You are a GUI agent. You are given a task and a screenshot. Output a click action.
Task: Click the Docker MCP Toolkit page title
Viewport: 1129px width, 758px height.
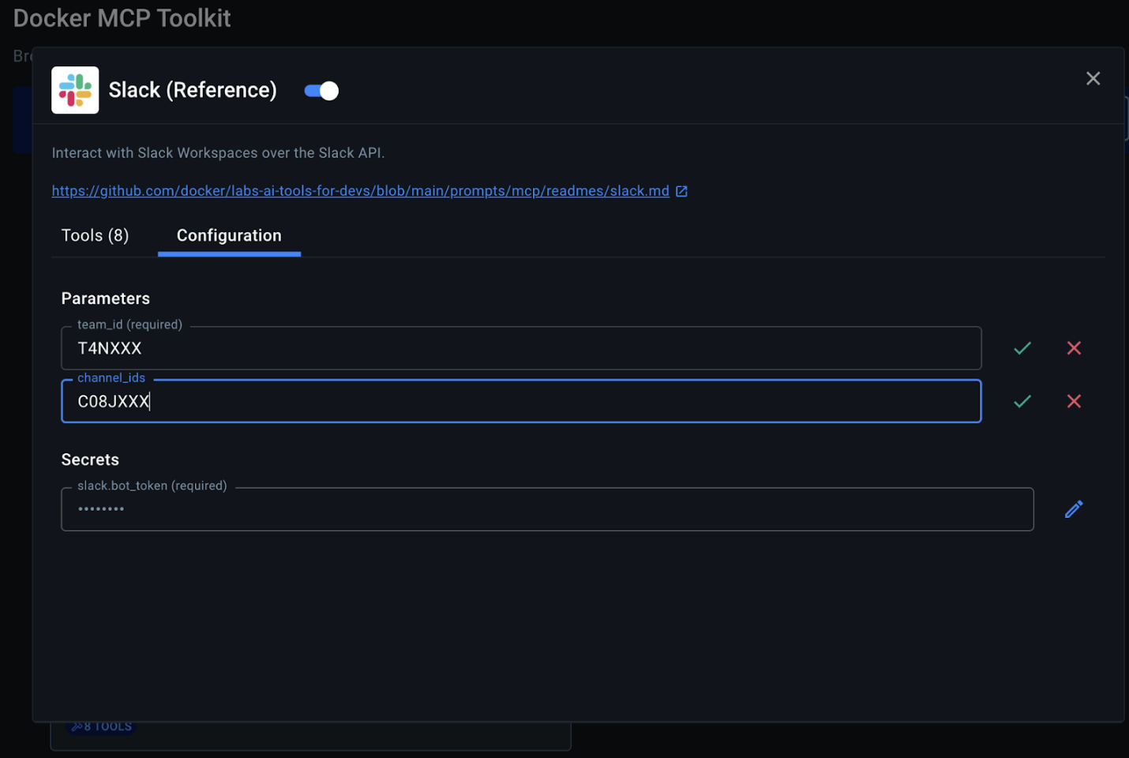pyautogui.click(x=122, y=18)
